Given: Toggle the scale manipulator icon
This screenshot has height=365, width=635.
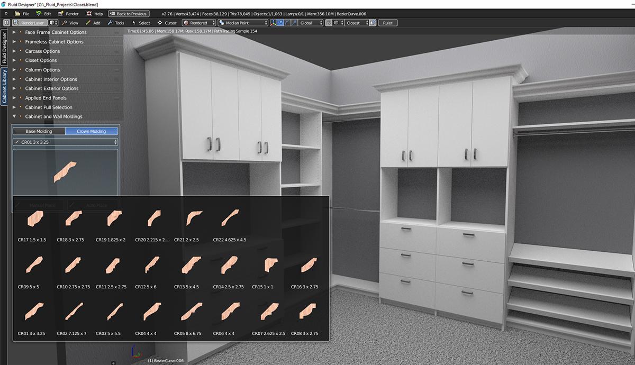Looking at the screenshot, I should [x=294, y=23].
